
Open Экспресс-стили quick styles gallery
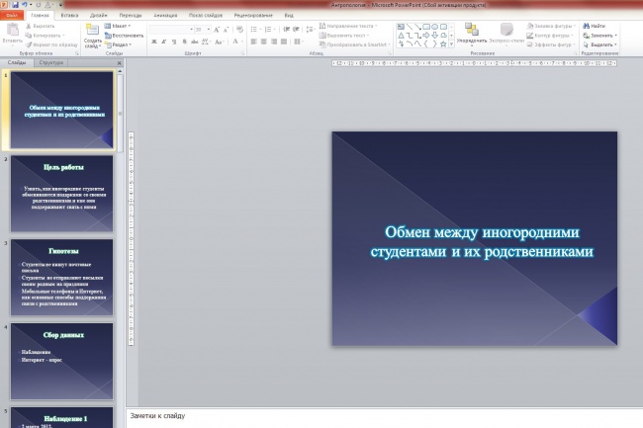506,34
